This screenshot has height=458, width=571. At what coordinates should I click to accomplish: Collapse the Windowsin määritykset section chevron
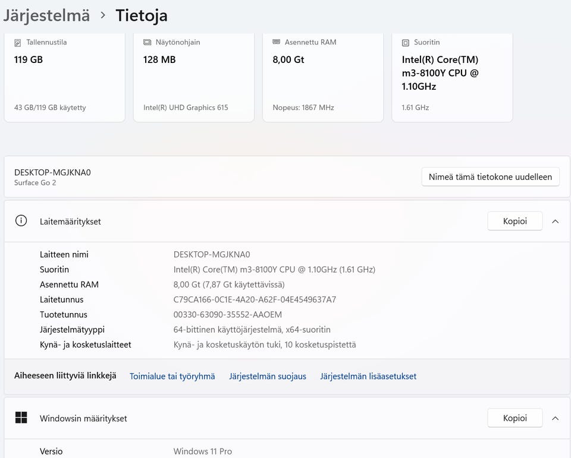pyautogui.click(x=555, y=418)
